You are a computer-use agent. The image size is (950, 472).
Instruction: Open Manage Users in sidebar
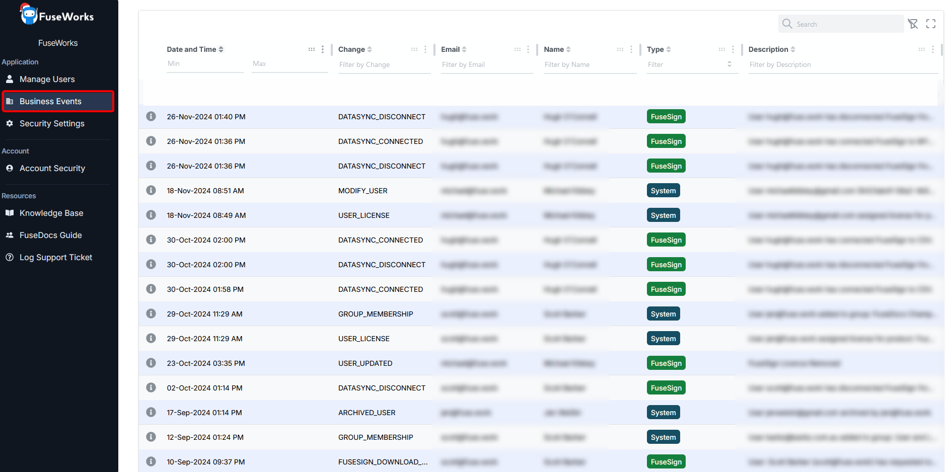pyautogui.click(x=47, y=79)
